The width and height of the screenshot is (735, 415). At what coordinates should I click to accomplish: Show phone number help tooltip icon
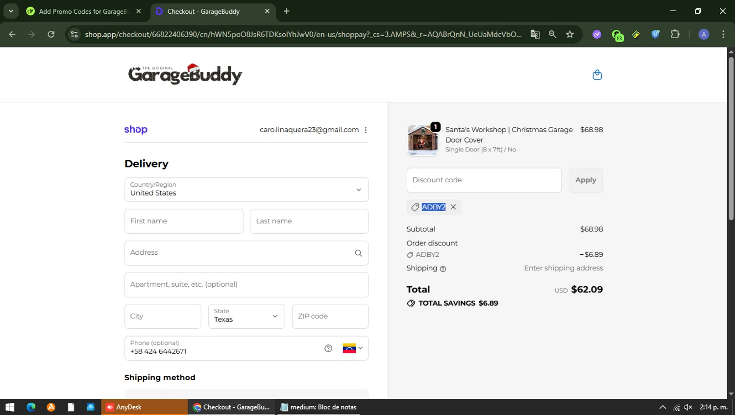tap(328, 348)
